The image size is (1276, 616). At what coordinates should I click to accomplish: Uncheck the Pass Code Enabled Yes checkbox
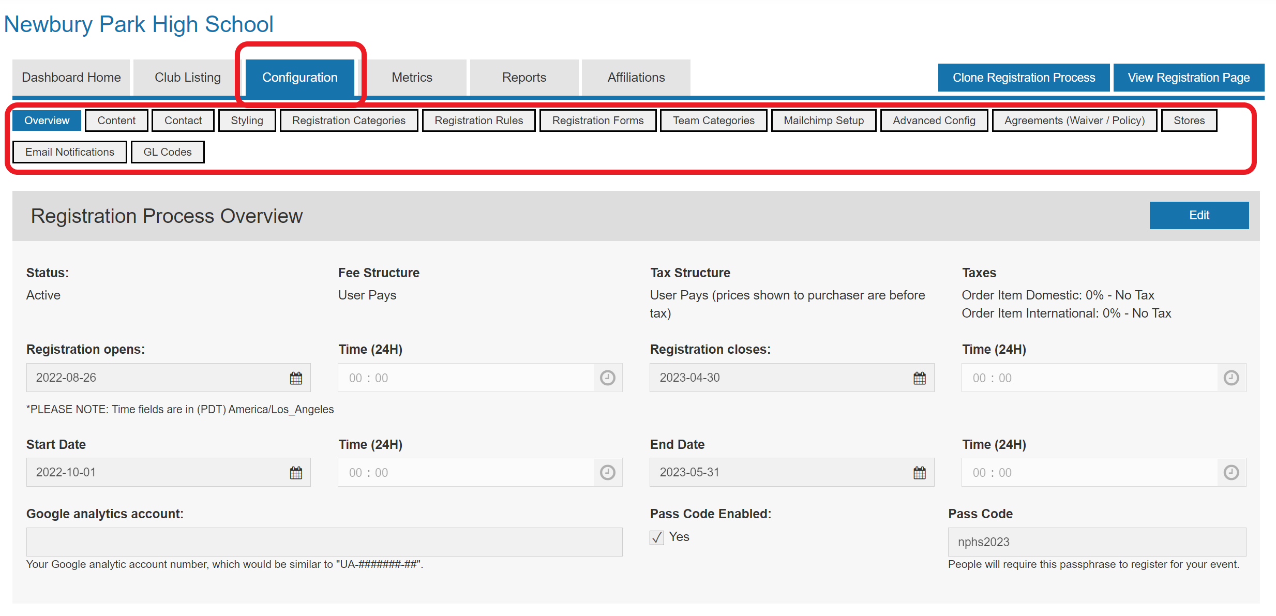657,538
